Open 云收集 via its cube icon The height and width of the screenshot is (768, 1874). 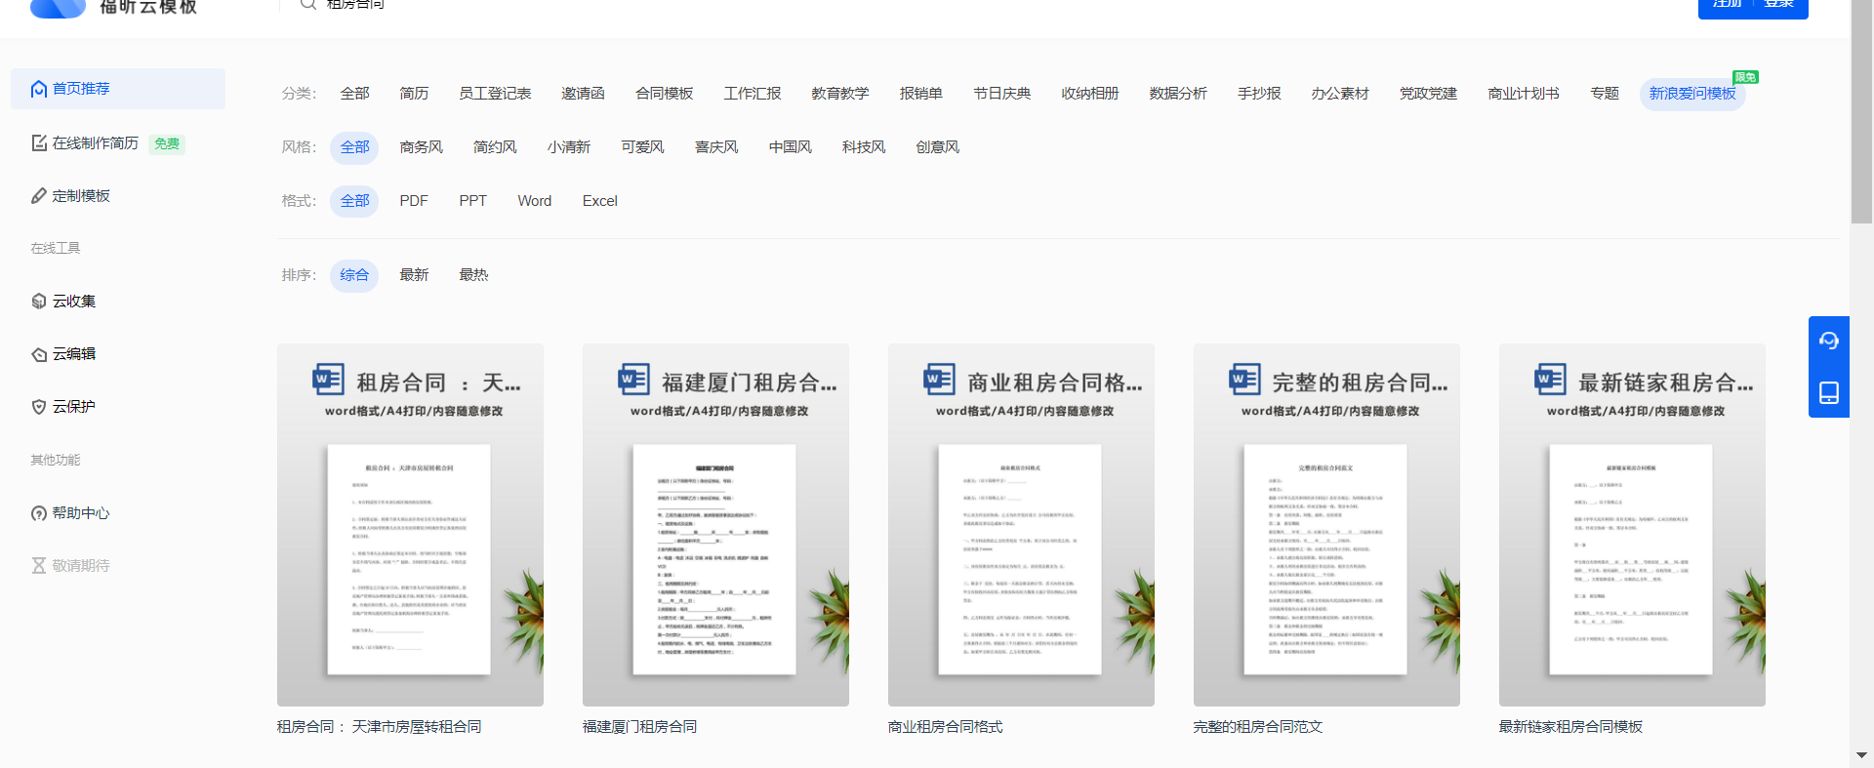39,302
